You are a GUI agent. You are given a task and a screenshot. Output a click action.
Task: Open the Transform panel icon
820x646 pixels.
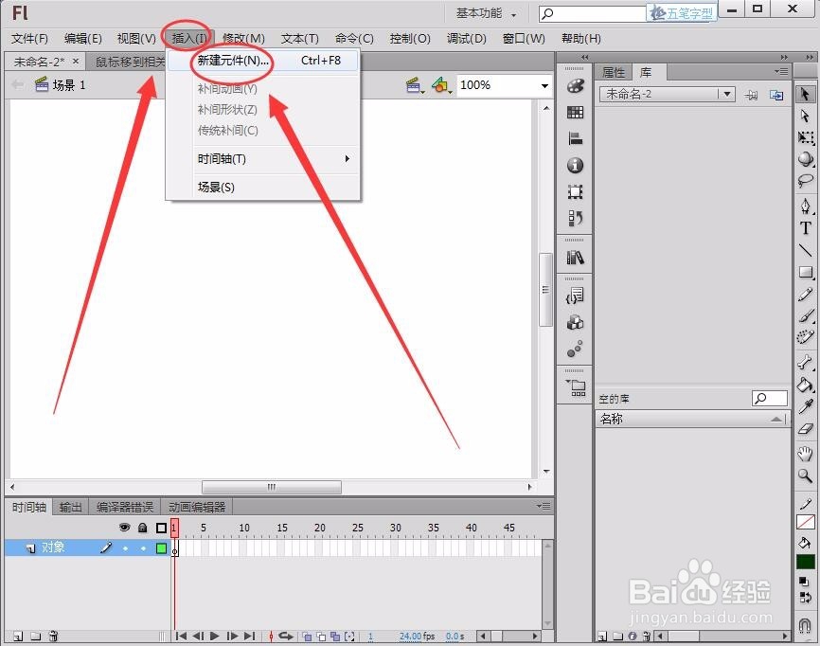(576, 192)
